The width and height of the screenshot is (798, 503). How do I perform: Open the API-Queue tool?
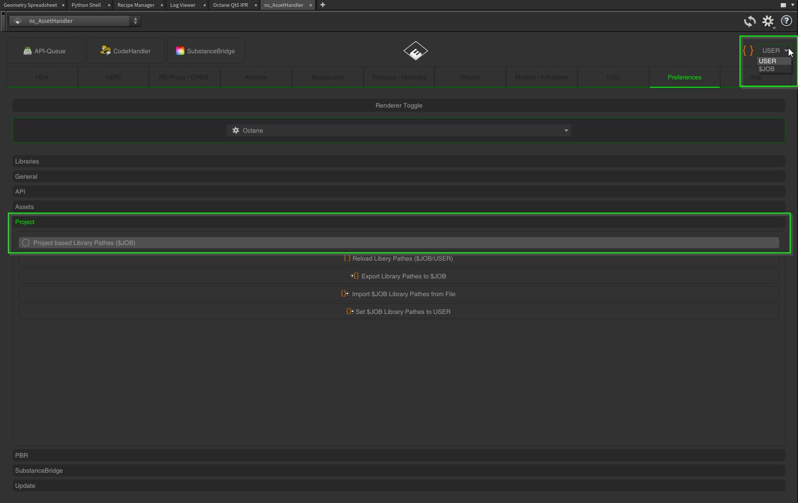pyautogui.click(x=45, y=51)
